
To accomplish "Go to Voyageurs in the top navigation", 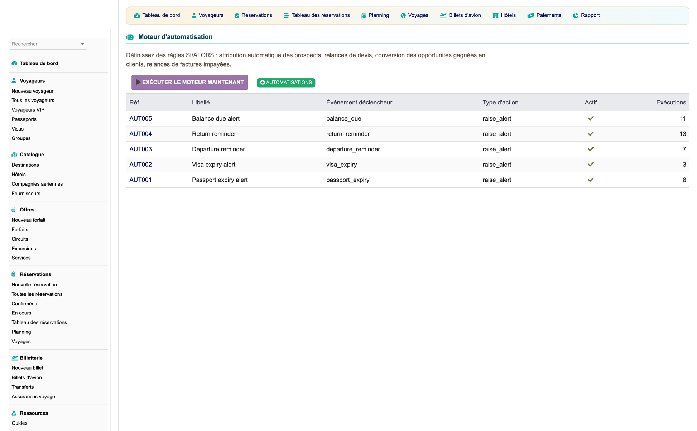I will pyautogui.click(x=207, y=15).
